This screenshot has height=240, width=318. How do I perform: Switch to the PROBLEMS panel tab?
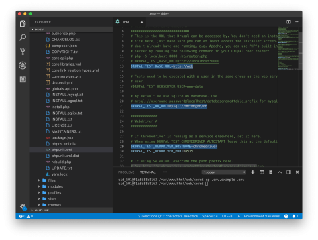[127, 172]
